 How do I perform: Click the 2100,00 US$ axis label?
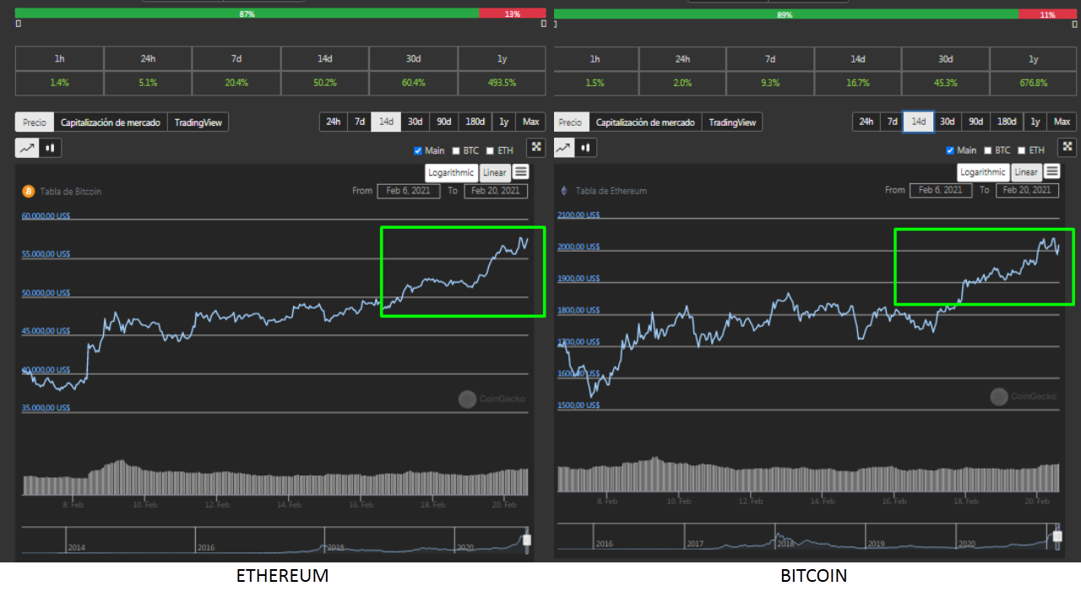tap(579, 214)
